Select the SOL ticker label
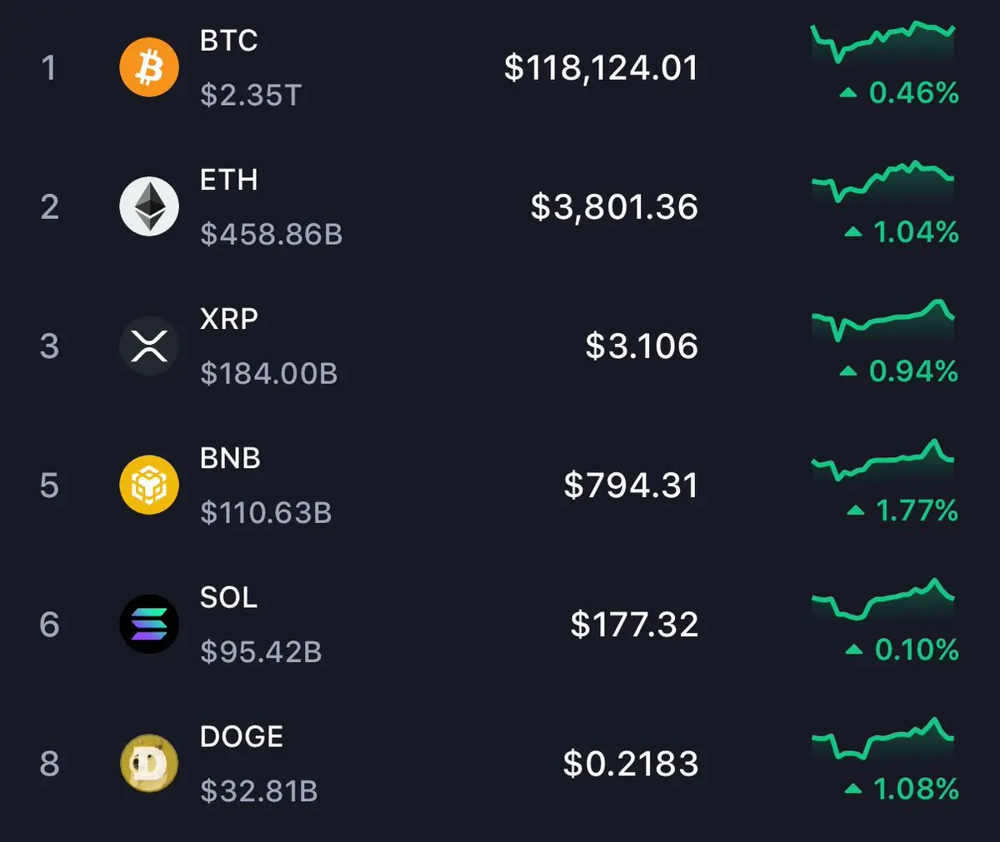 click(x=229, y=597)
